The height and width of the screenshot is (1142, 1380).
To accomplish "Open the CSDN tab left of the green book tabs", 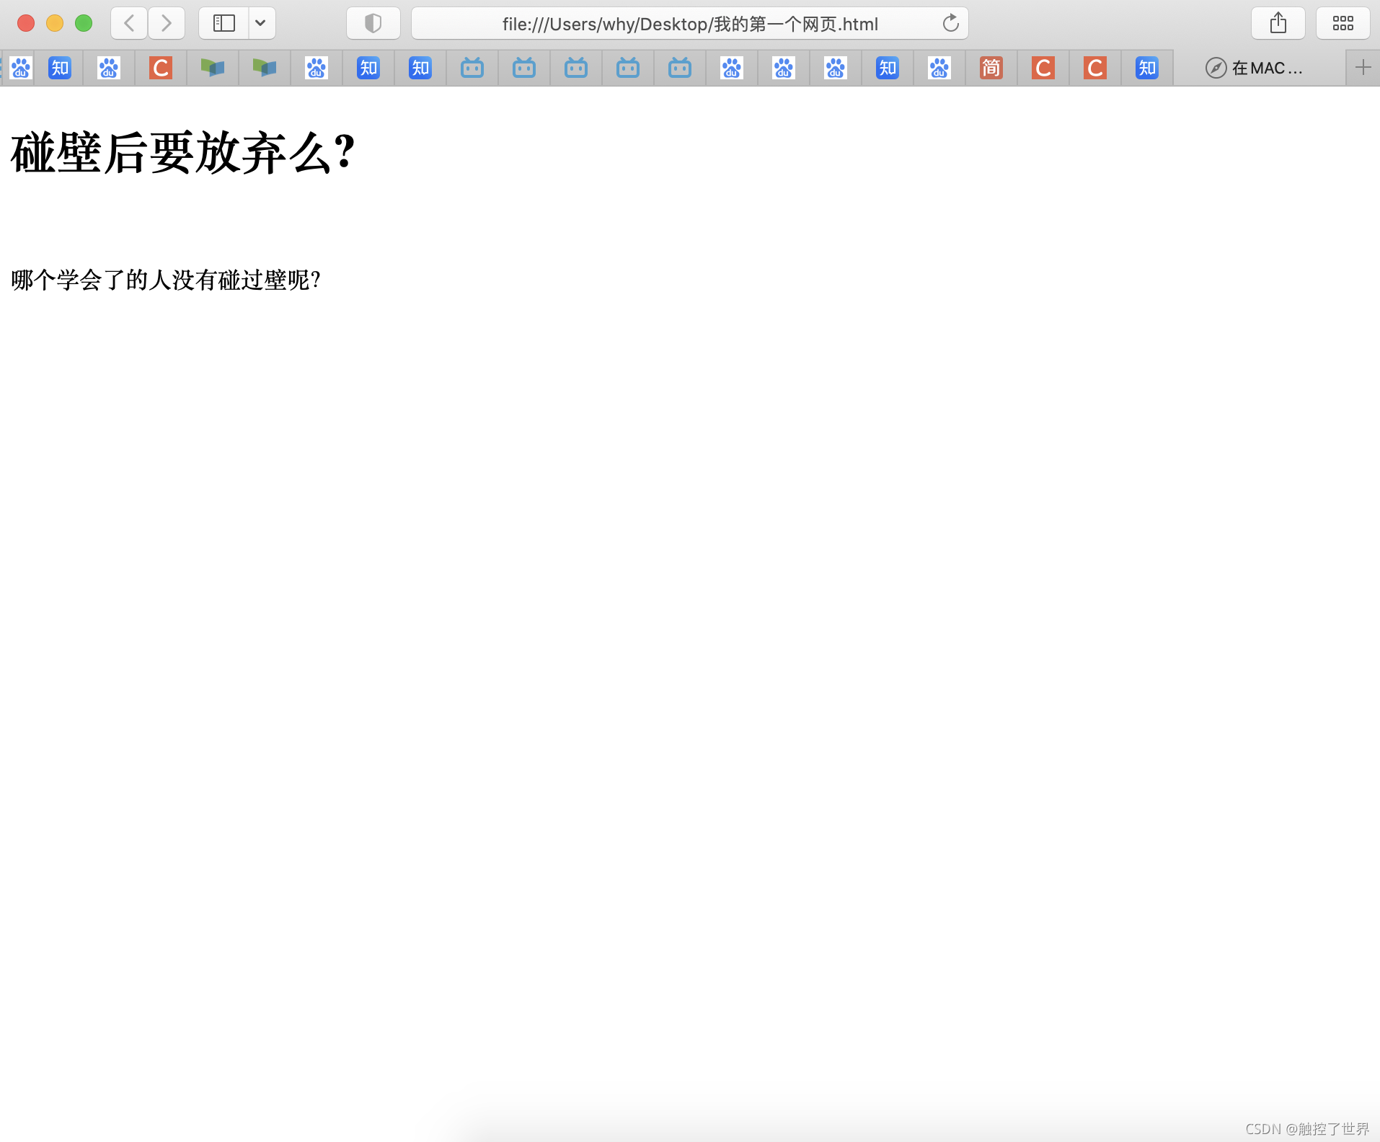I will click(x=161, y=68).
